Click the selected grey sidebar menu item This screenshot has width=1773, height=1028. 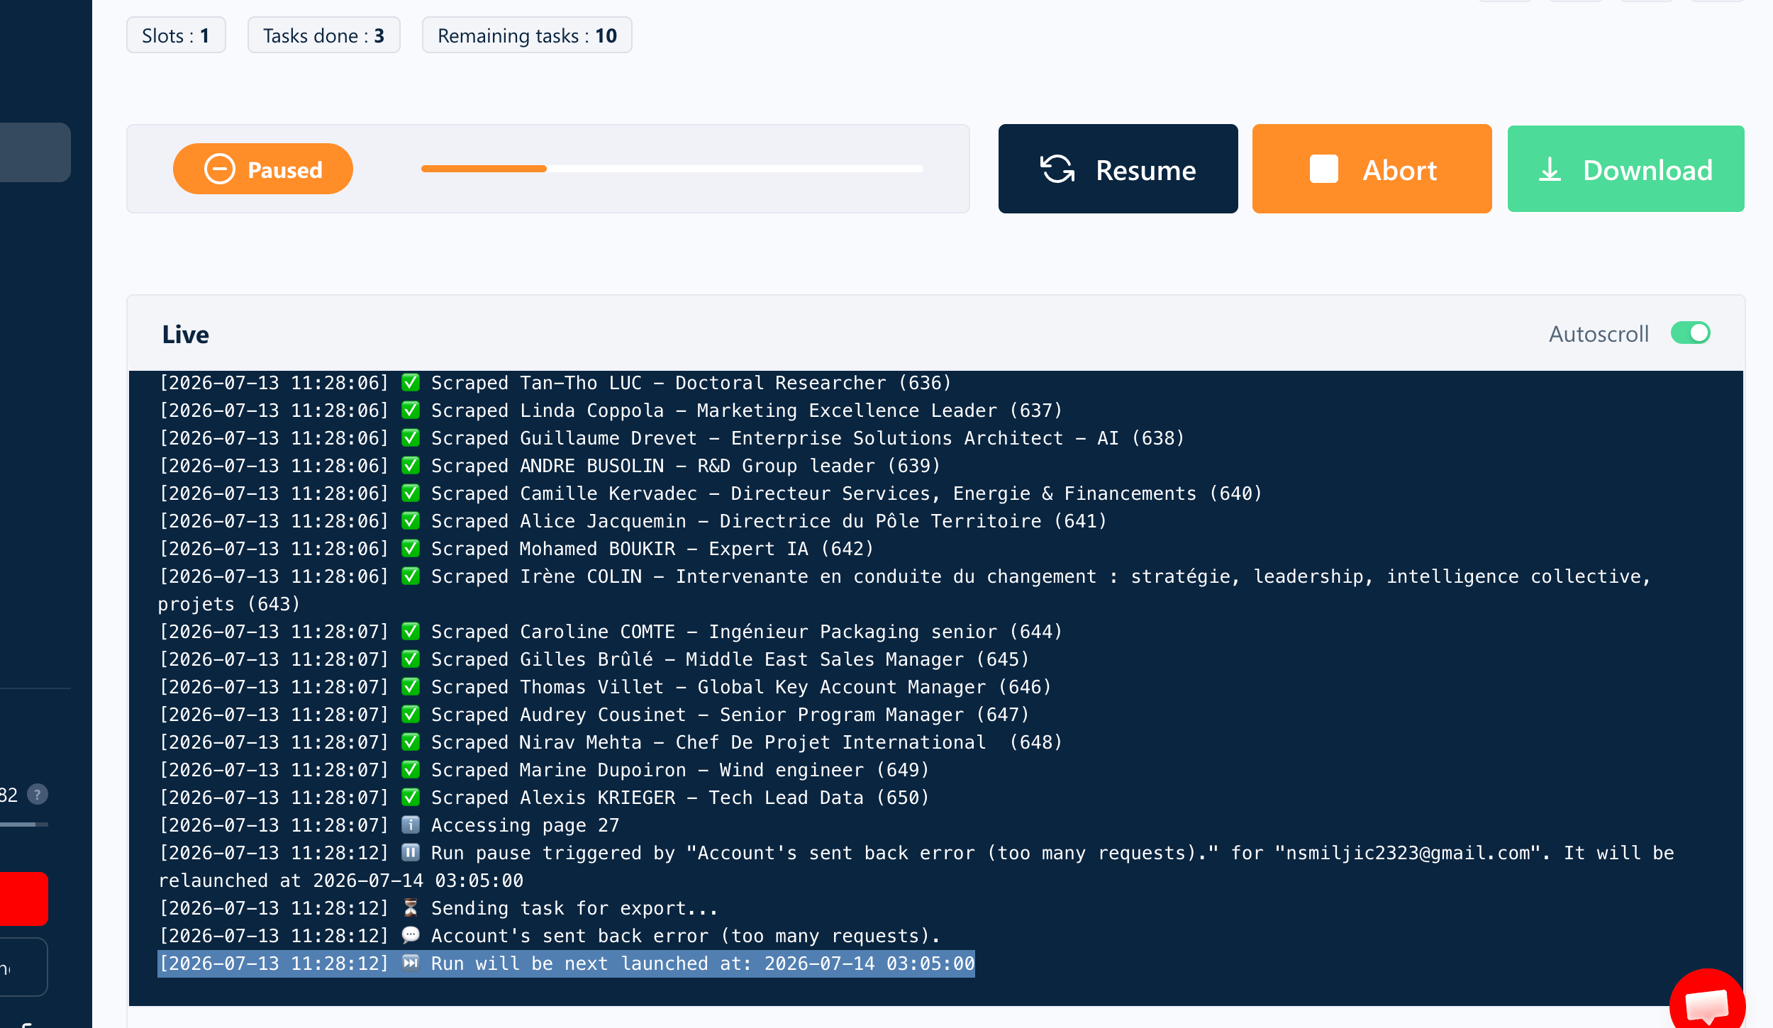pyautogui.click(x=35, y=152)
